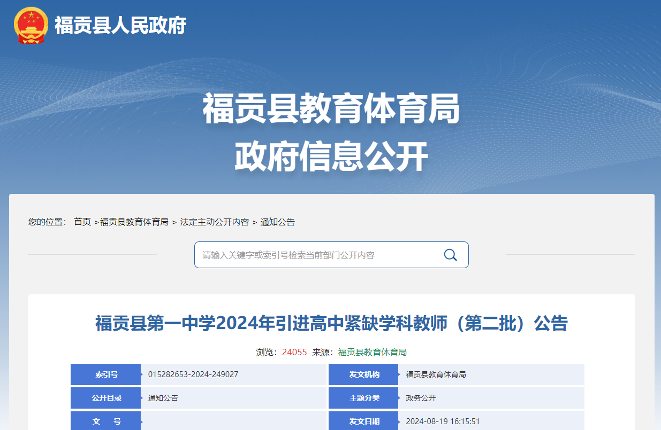The width and height of the screenshot is (661, 430).
Task: Select date value 2024-08-19 16:15:51
Action: coord(443,421)
